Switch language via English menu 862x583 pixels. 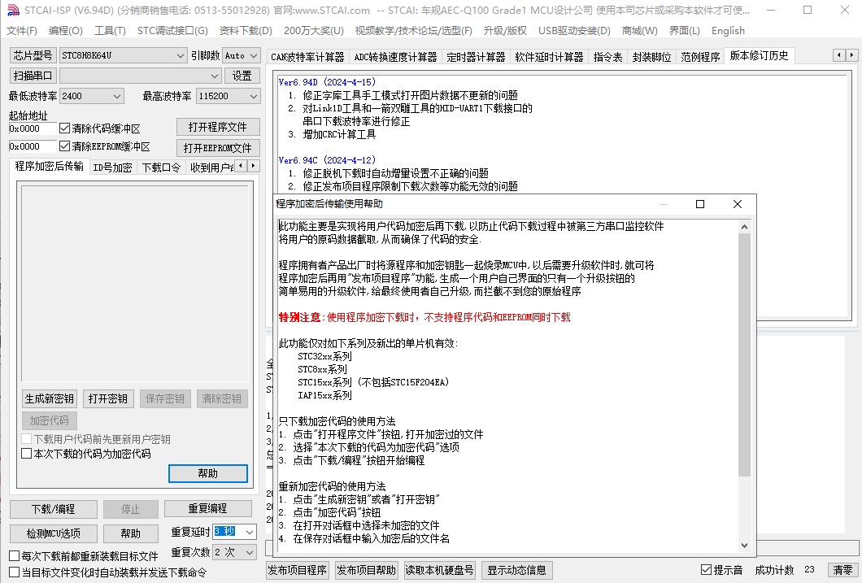click(x=728, y=31)
